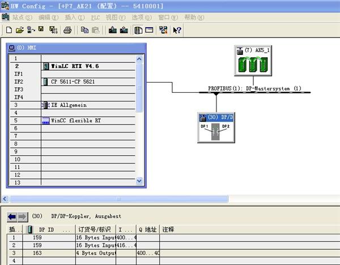Select the IF1 interface slot
The height and width of the screenshot is (265, 340).
(73, 74)
